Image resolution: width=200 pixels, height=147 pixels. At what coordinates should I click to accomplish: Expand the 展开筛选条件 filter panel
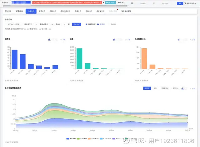[x=190, y=3]
